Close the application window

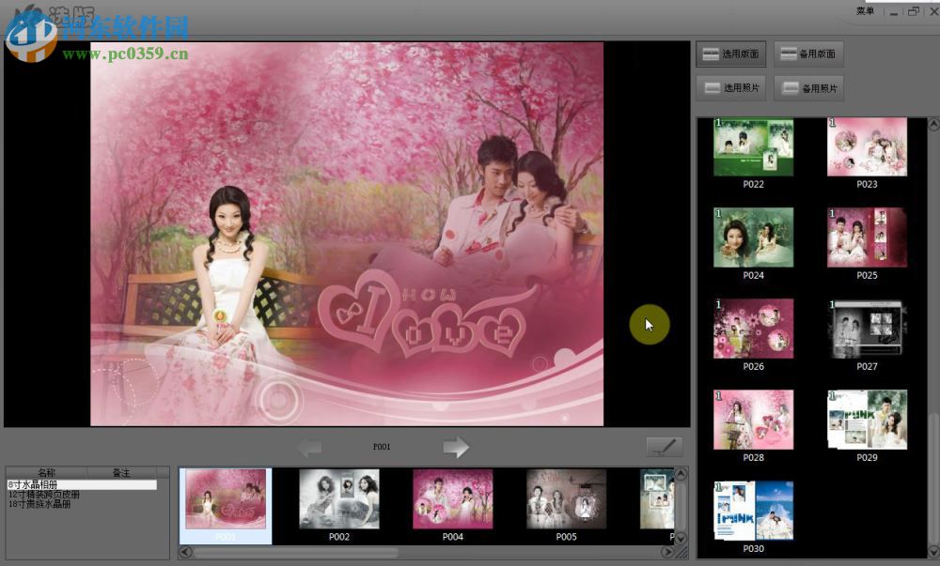point(934,11)
